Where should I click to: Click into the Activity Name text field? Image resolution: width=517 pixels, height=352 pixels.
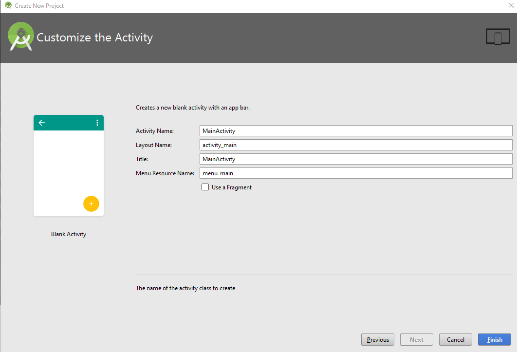[x=355, y=131]
